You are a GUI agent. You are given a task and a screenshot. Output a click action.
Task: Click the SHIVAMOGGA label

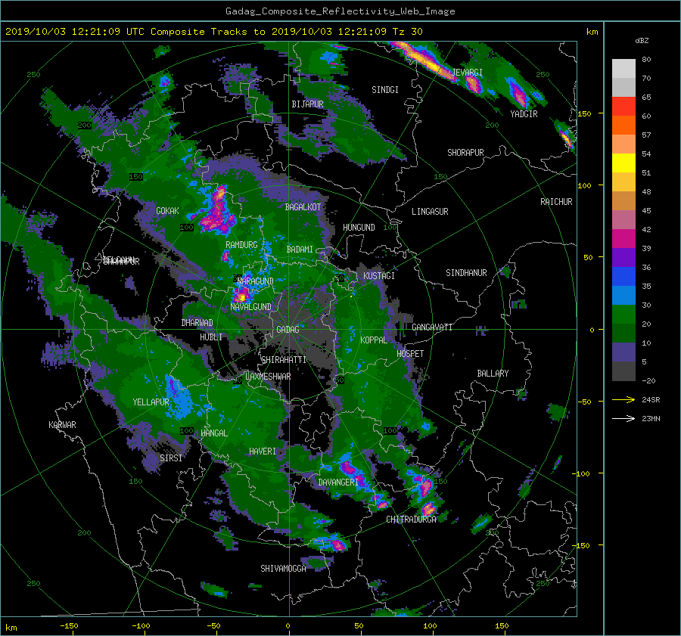point(283,569)
